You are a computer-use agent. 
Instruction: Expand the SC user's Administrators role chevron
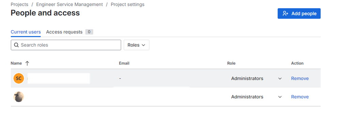(x=280, y=78)
